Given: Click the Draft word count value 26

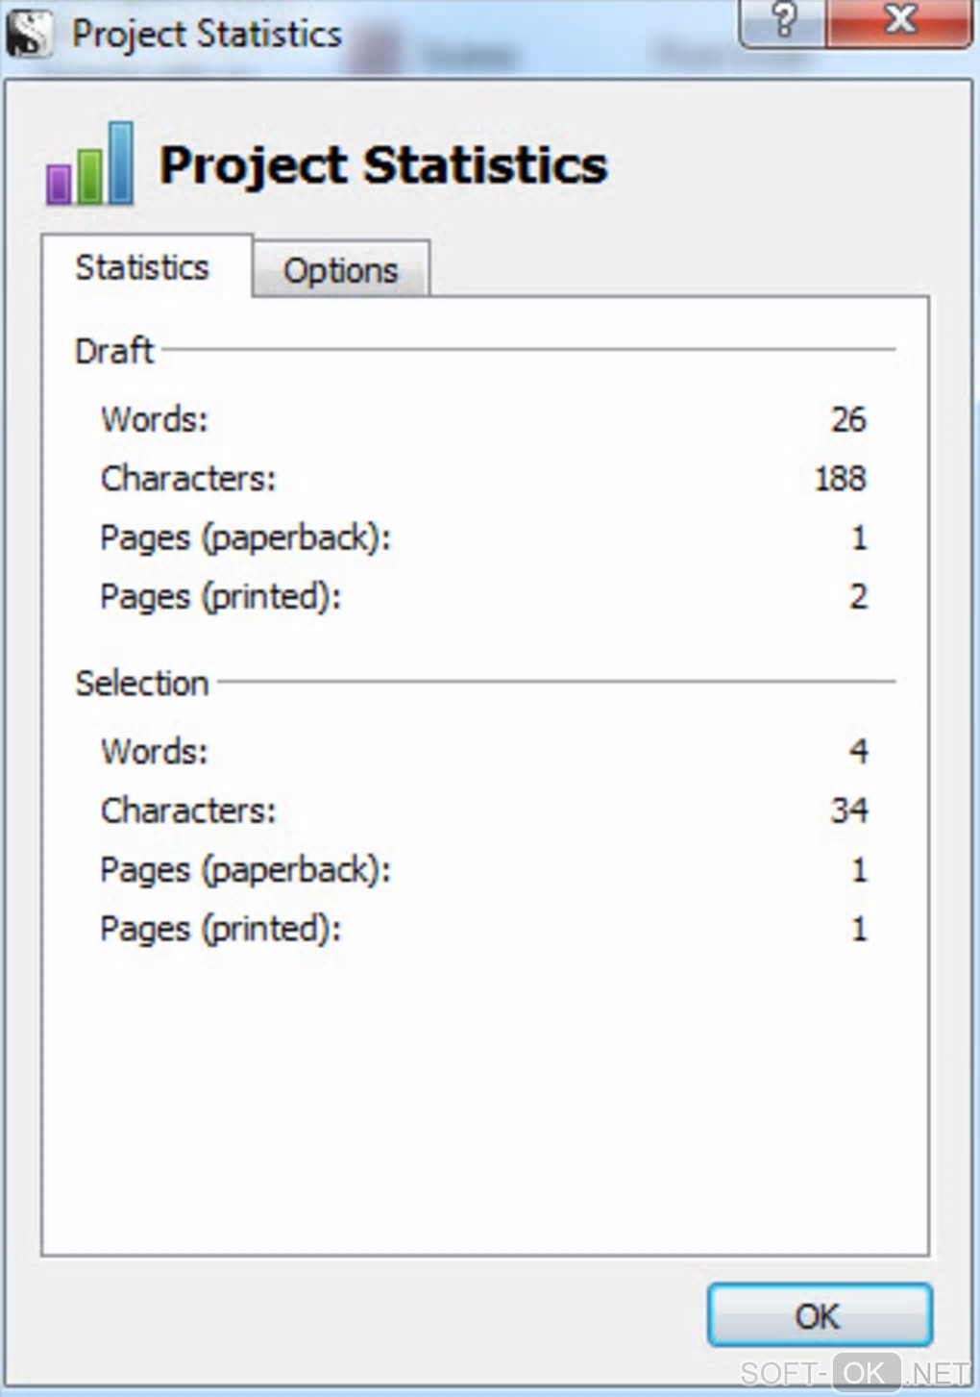Looking at the screenshot, I should pos(848,419).
